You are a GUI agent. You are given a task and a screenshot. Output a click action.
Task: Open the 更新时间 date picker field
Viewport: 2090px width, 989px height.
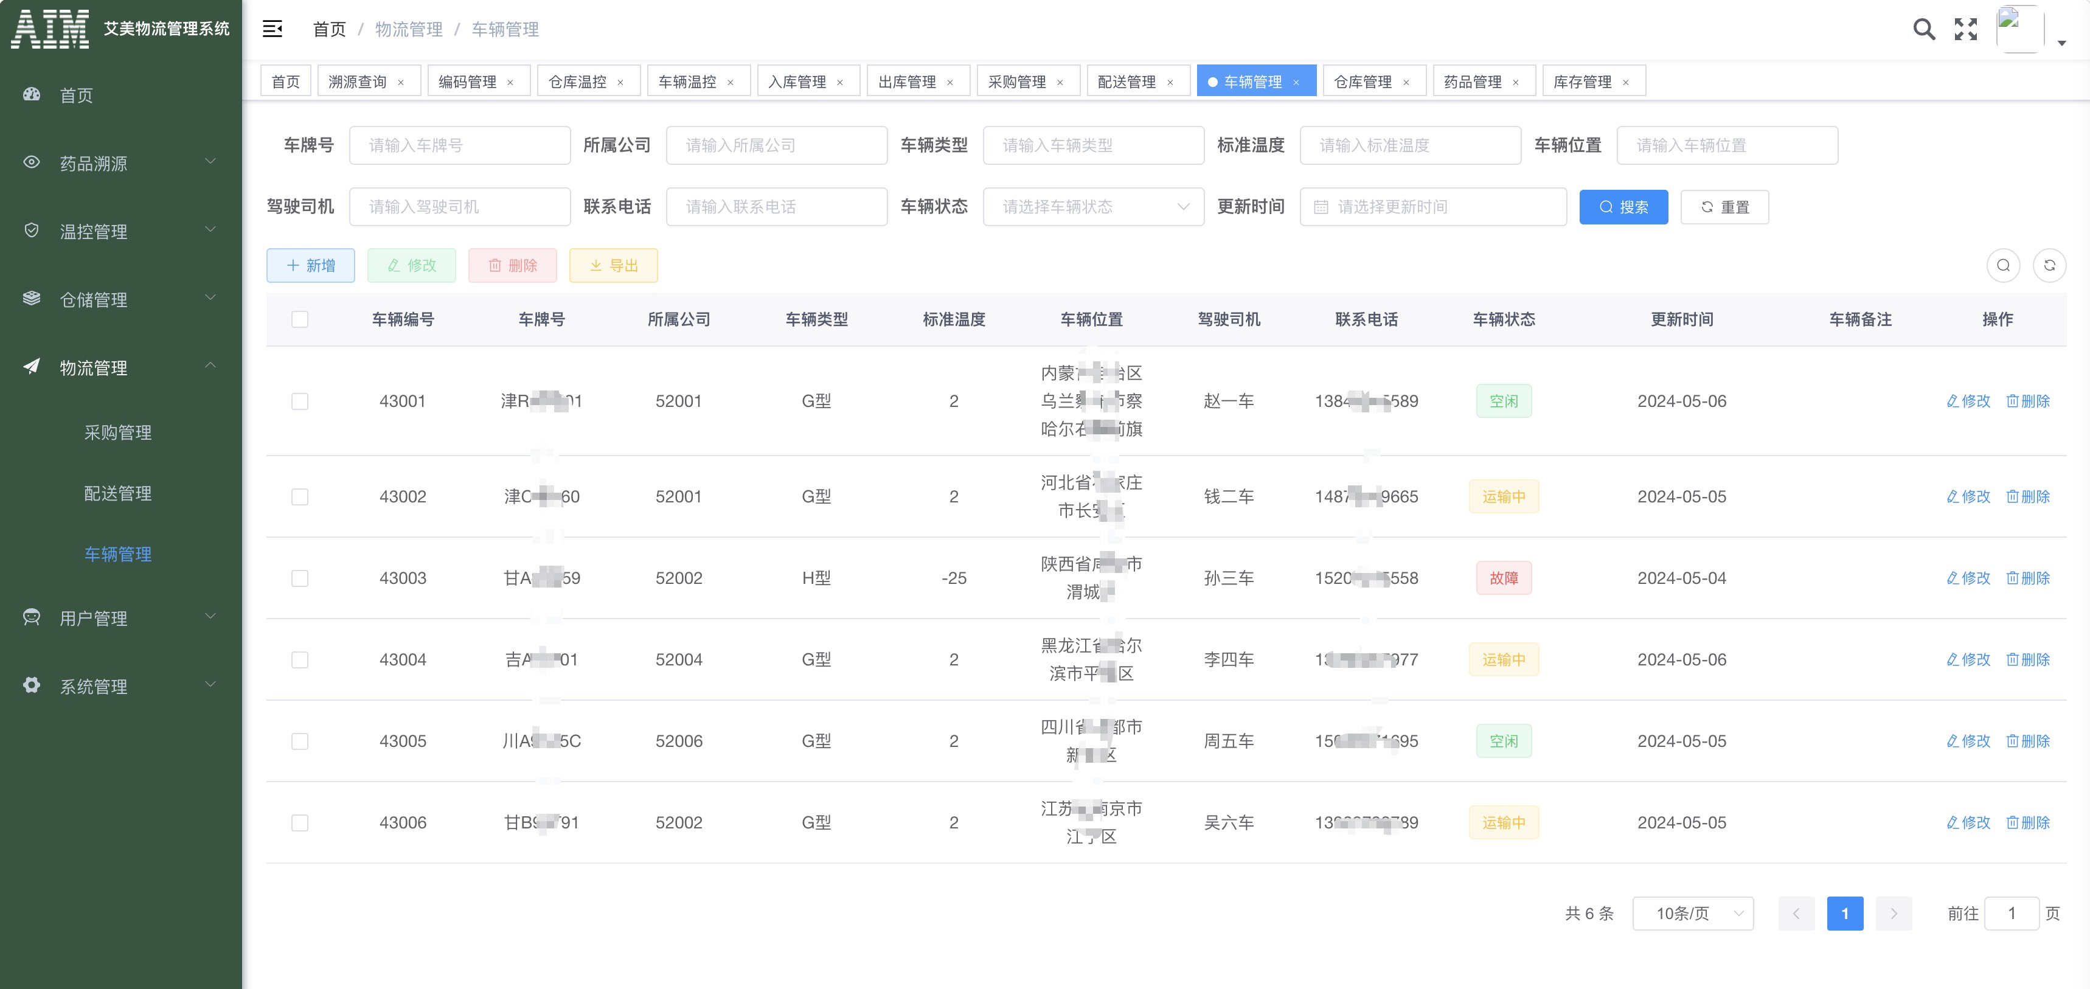(1433, 207)
